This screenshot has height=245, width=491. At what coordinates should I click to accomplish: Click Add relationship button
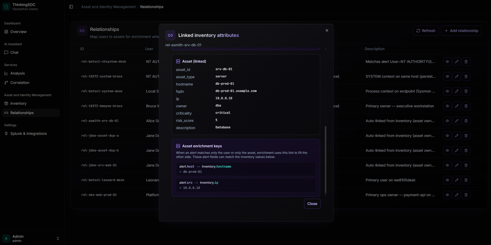click(x=461, y=31)
